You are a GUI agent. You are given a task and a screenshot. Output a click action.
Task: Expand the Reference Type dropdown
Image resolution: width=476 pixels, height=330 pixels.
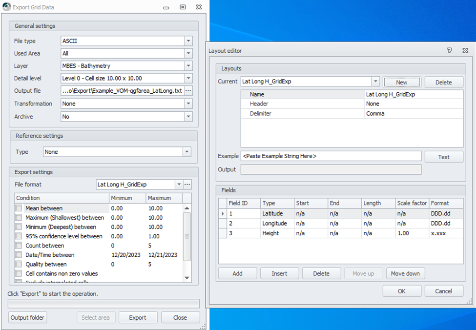[x=186, y=152]
